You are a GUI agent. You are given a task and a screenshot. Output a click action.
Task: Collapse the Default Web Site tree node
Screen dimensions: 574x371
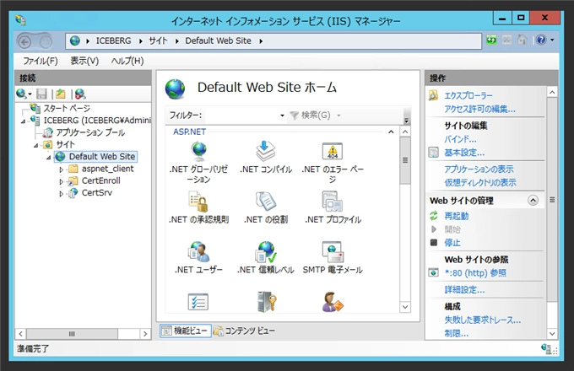[49, 158]
